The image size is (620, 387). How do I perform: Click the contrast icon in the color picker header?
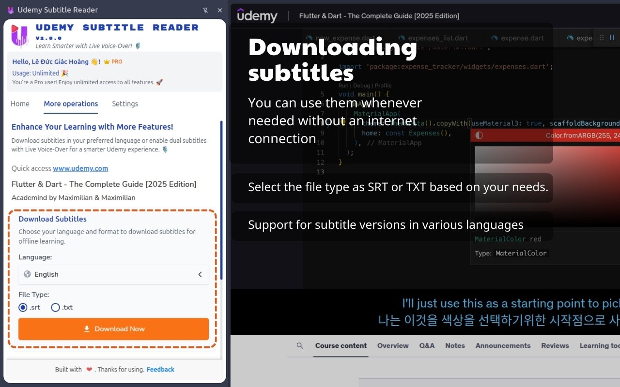point(479,135)
